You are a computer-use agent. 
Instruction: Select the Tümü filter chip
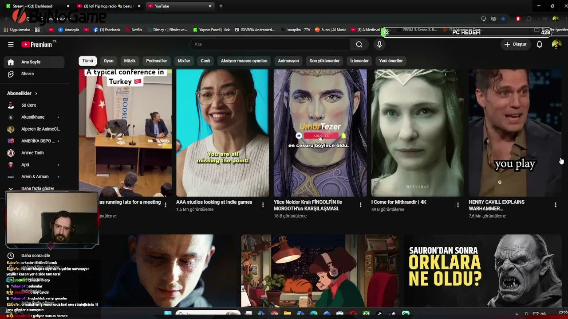[88, 61]
